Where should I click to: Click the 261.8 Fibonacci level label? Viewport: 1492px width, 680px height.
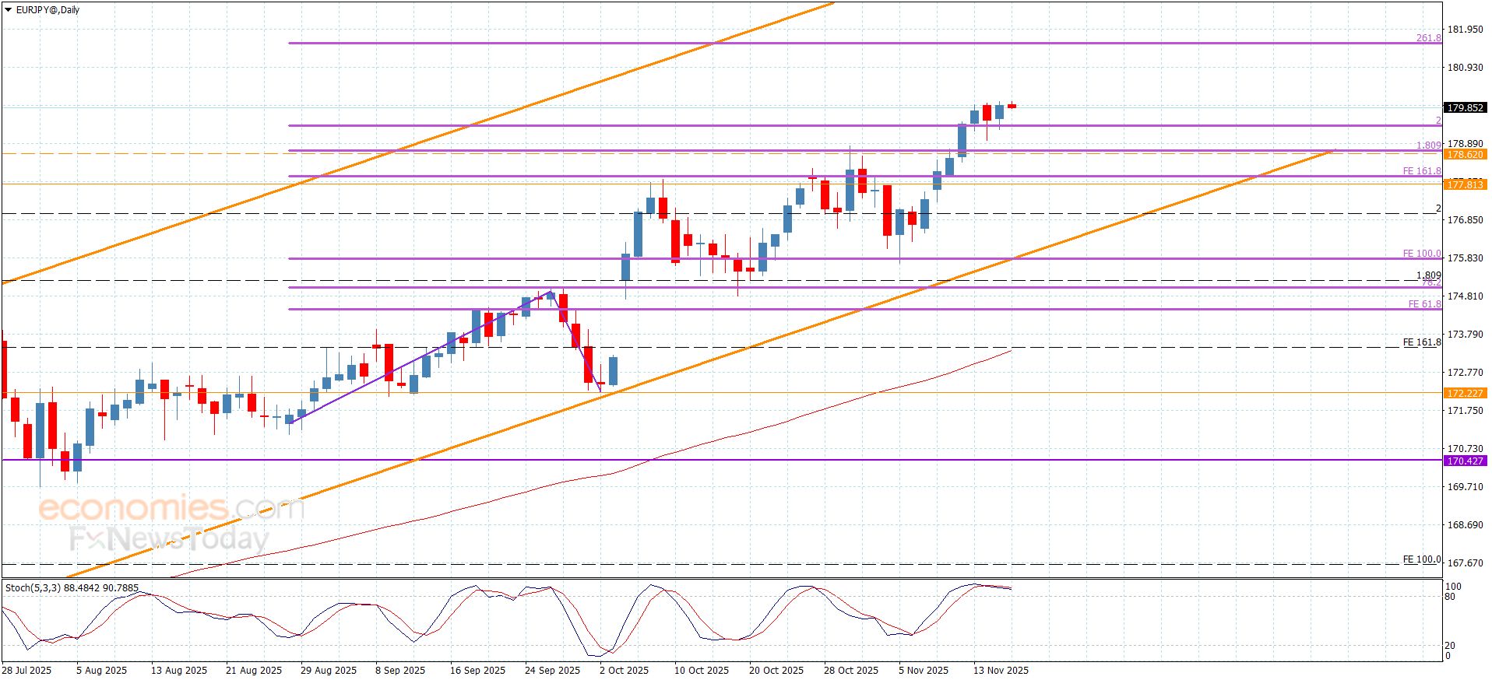point(1428,38)
